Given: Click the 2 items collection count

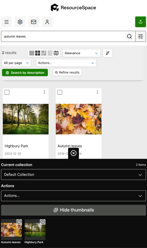Looking at the screenshot, I should 141,165.
